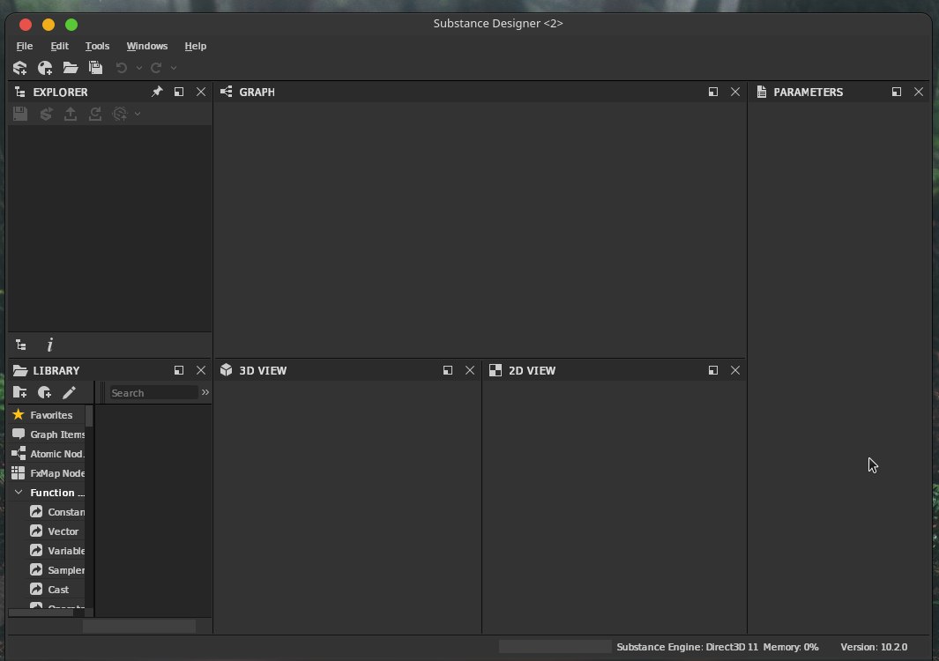
Task: Click the Explorer save package icon
Action: pyautogui.click(x=20, y=114)
